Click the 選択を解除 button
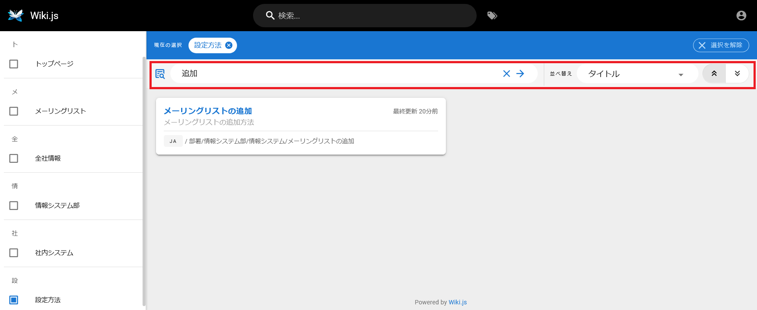Image resolution: width=757 pixels, height=310 pixels. (x=721, y=45)
